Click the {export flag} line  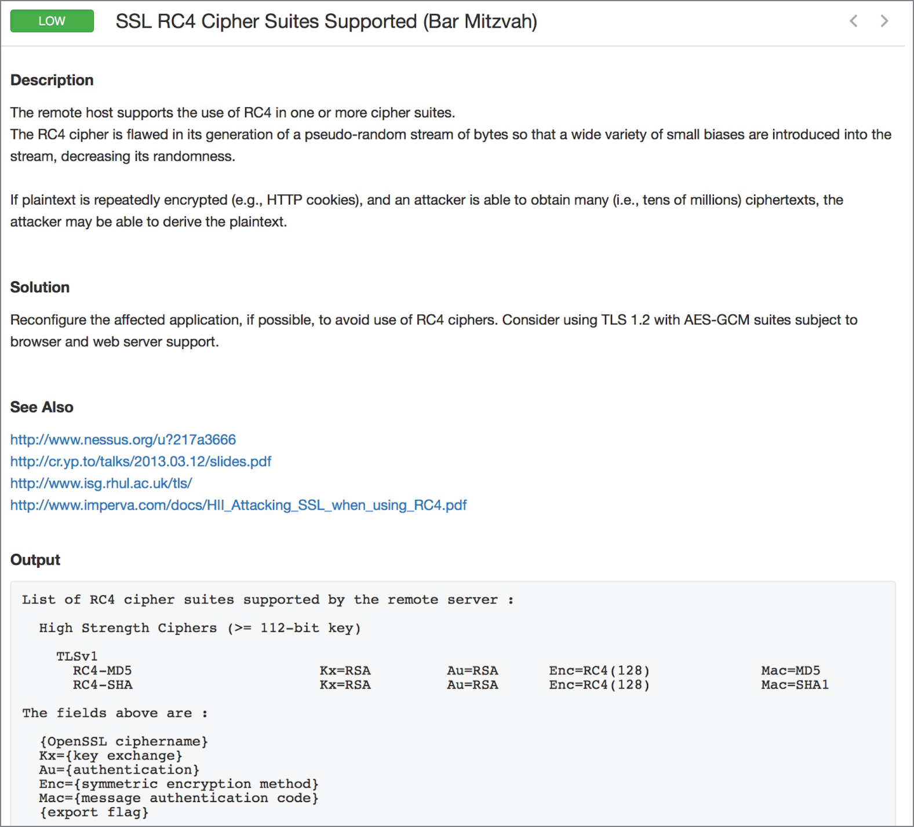pyautogui.click(x=94, y=813)
